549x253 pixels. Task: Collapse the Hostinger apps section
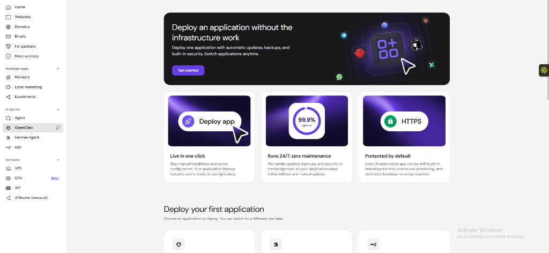tap(58, 69)
